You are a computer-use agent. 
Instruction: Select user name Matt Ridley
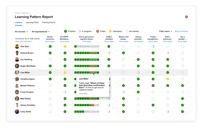coord(26,99)
